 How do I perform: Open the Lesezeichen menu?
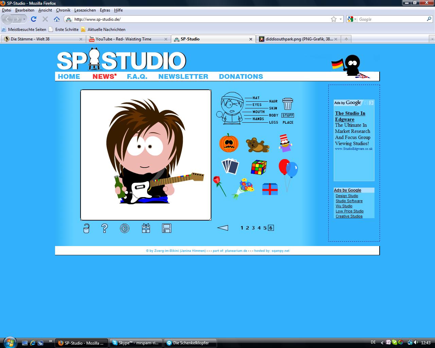pyautogui.click(x=85, y=10)
